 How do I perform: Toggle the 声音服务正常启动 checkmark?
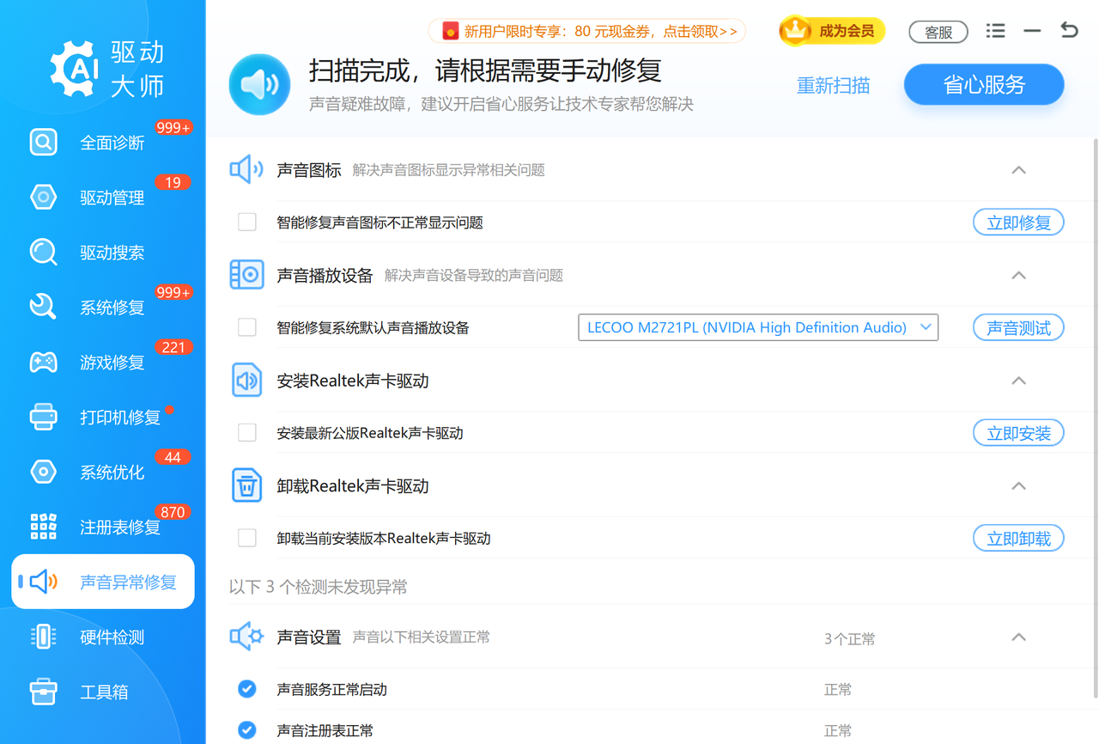click(x=247, y=689)
